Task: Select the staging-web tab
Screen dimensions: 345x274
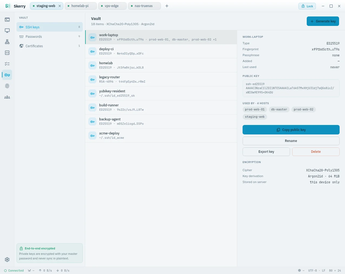Action: point(47,6)
